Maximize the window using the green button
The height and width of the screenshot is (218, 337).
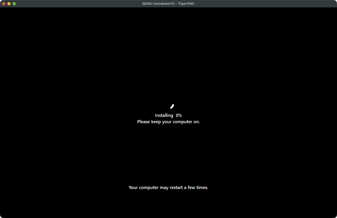click(x=14, y=4)
